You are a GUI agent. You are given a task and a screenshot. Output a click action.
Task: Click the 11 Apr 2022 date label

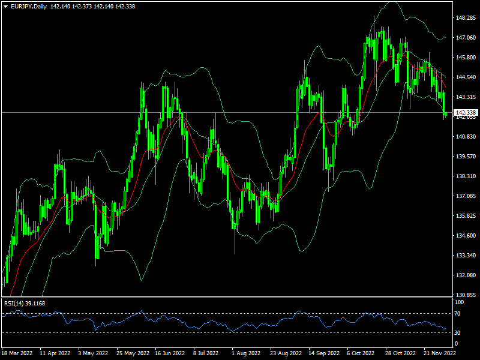point(55,353)
